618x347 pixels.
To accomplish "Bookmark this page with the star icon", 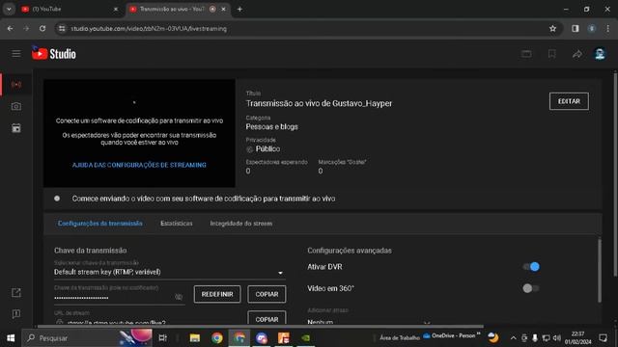I will pyautogui.click(x=552, y=28).
